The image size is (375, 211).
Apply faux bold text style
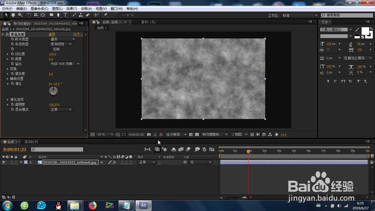point(328,81)
